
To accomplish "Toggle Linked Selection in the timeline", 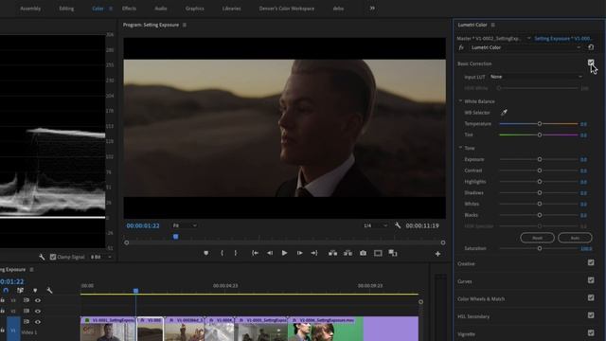I will (20, 290).
